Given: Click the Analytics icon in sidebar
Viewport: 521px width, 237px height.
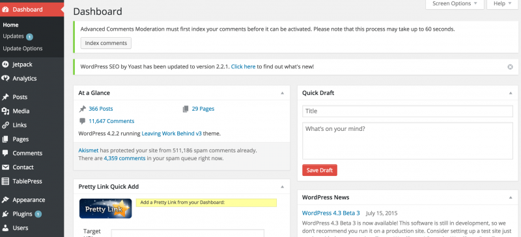Looking at the screenshot, I should tap(5, 78).
